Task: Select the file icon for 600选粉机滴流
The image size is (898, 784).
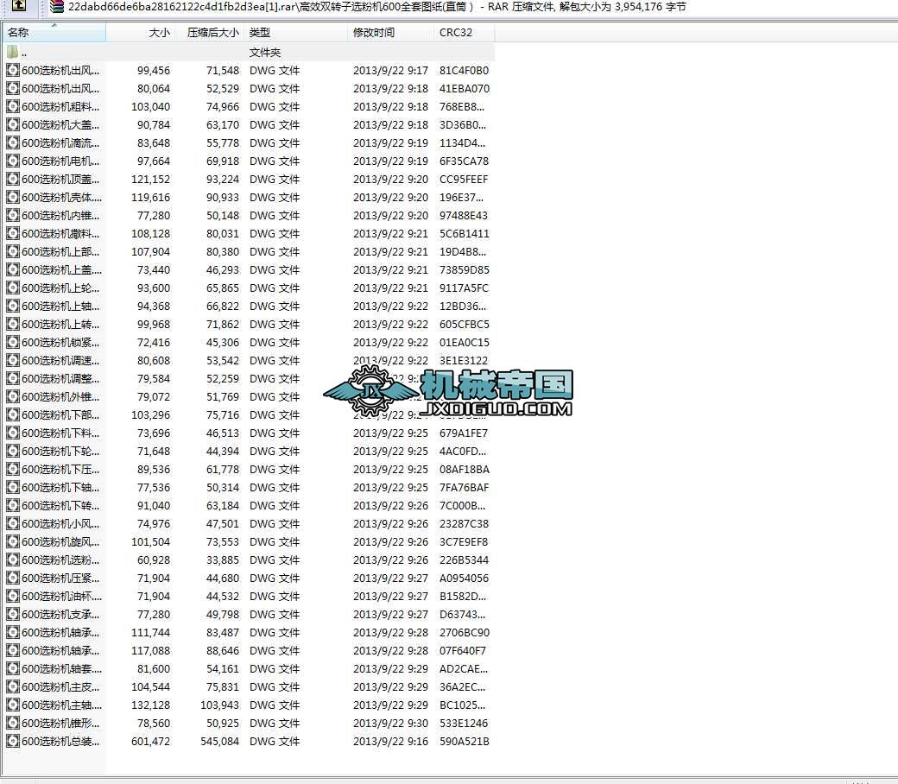Action: click(x=13, y=143)
